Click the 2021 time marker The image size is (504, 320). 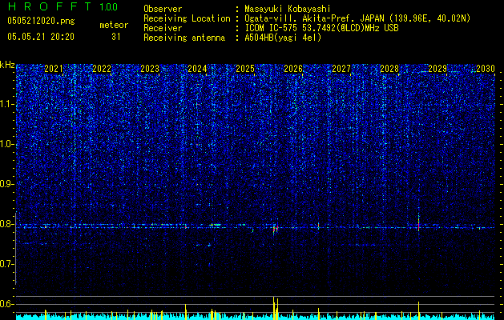pos(54,69)
